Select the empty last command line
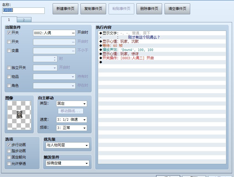The height and width of the screenshot is (177, 234). tap(162, 62)
